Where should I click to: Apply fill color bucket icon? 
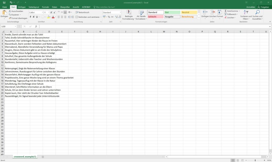pyautogui.click(x=49, y=17)
